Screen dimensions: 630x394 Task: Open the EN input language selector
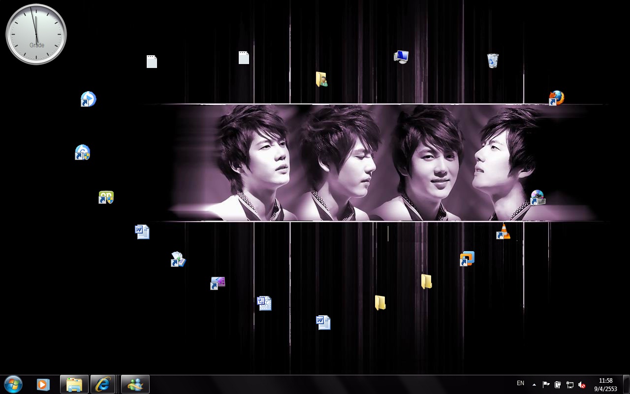coord(520,383)
